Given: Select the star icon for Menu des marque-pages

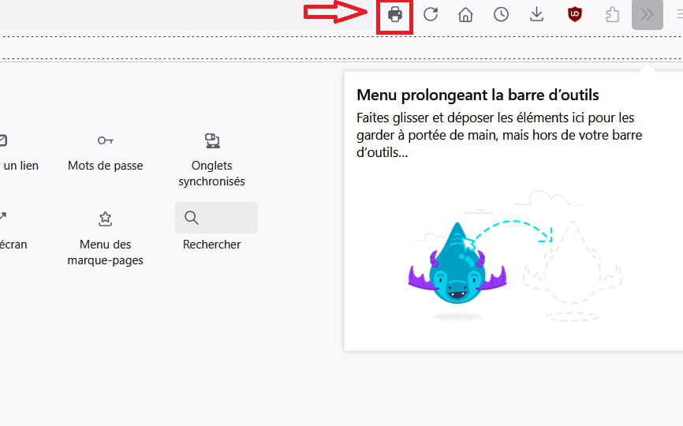Looking at the screenshot, I should 105,219.
